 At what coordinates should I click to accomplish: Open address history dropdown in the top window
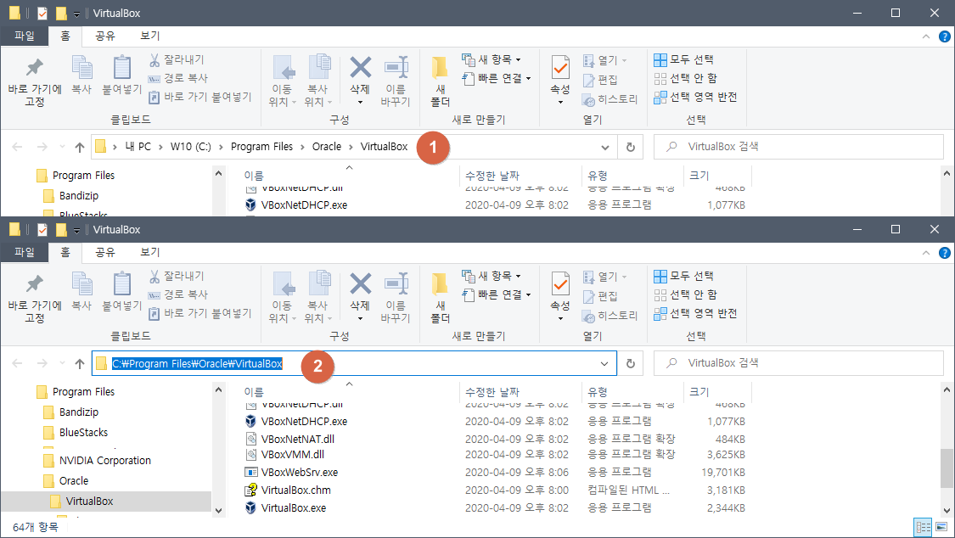tap(604, 148)
